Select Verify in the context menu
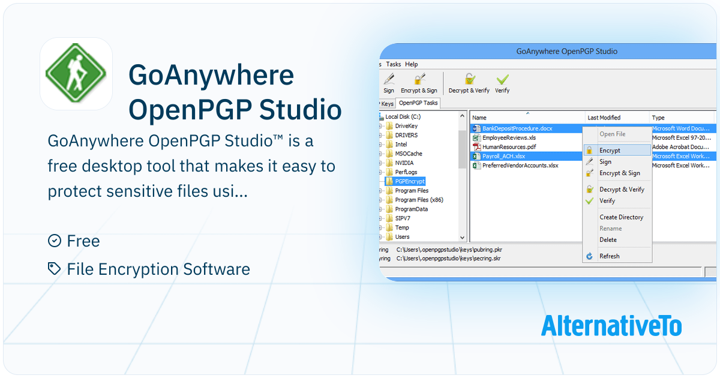The width and height of the screenshot is (720, 378). point(607,201)
